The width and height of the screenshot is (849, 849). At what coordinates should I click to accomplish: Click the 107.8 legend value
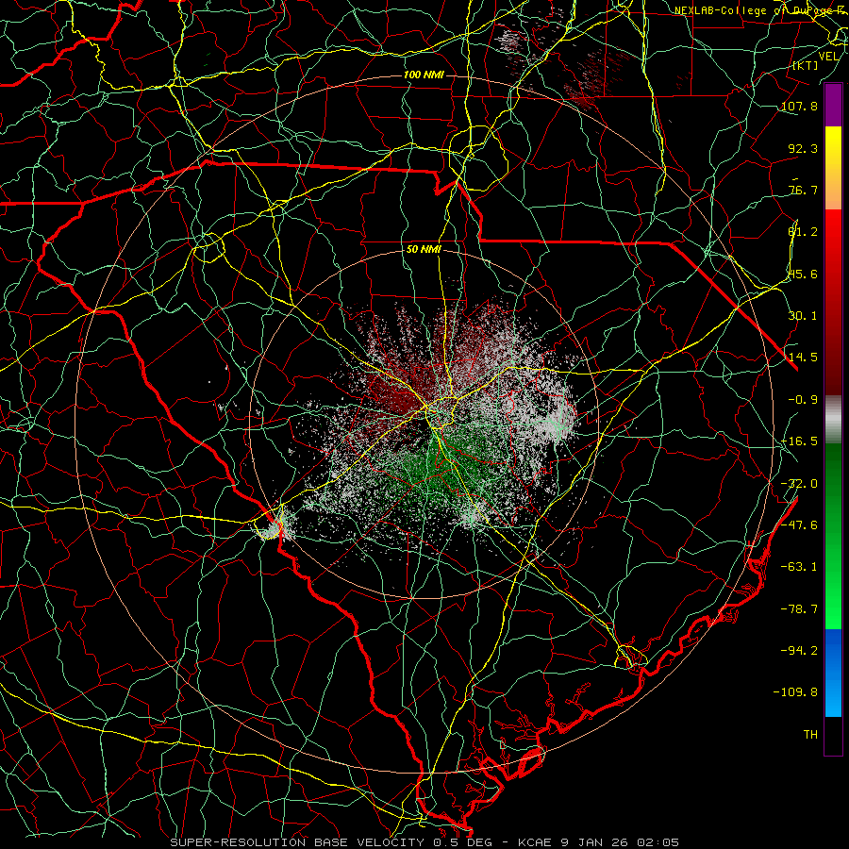click(x=799, y=106)
